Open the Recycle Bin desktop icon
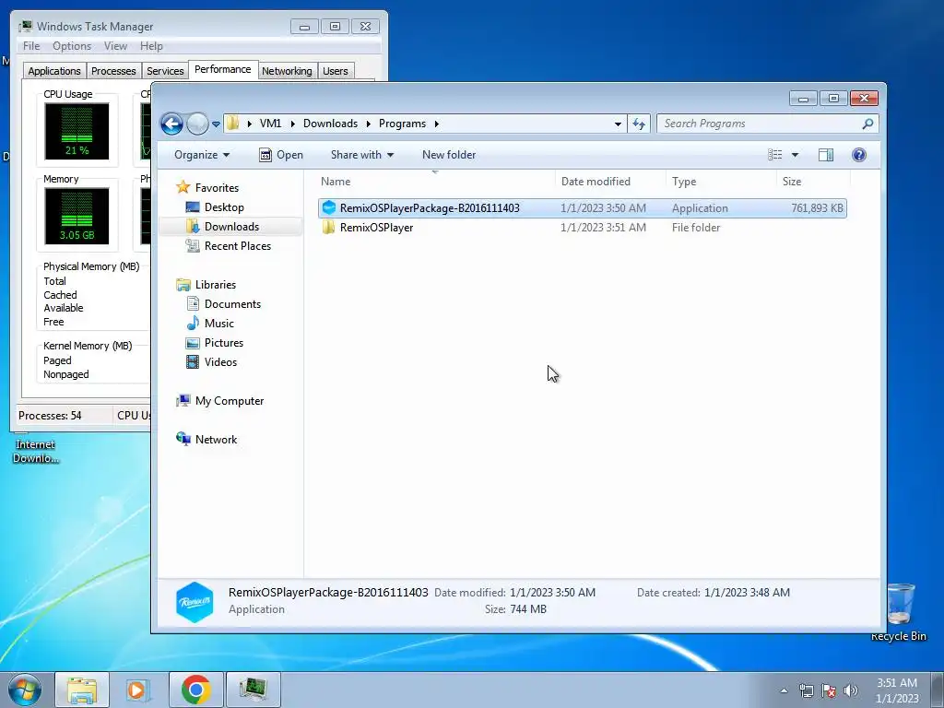The width and height of the screenshot is (944, 708). (x=898, y=612)
